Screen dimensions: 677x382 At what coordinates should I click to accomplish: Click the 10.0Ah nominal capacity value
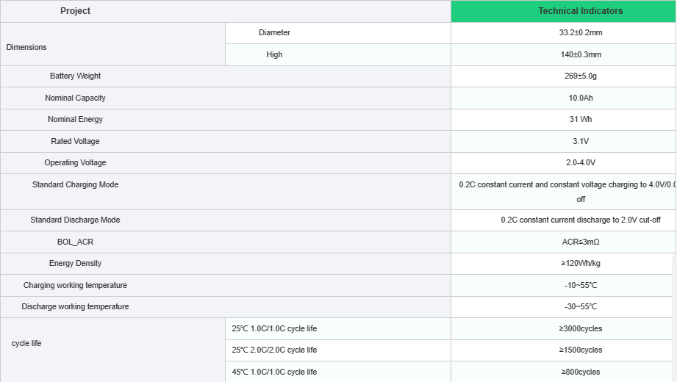580,98
